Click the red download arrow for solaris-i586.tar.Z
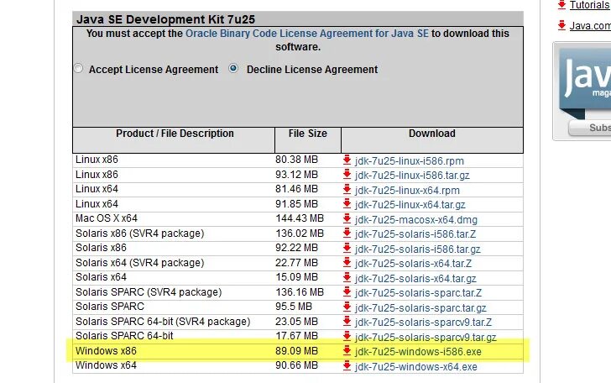 (x=347, y=233)
